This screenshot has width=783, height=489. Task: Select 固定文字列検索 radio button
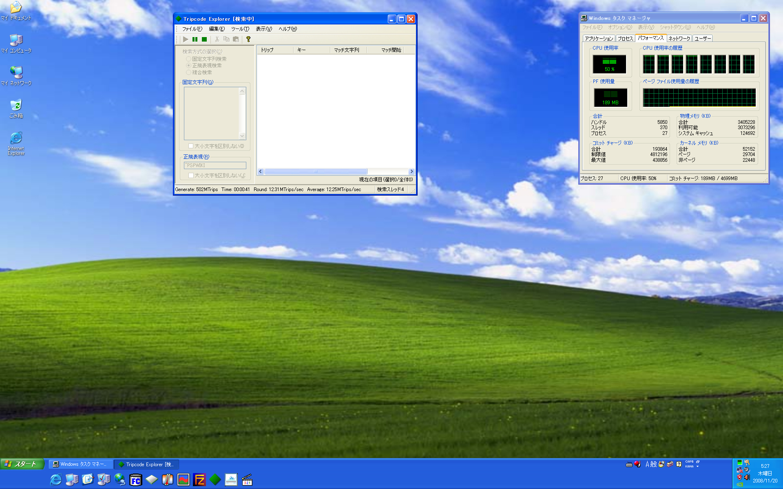188,59
